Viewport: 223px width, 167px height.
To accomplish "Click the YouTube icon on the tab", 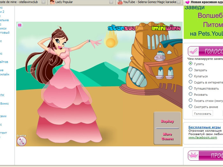I will [120, 2].
